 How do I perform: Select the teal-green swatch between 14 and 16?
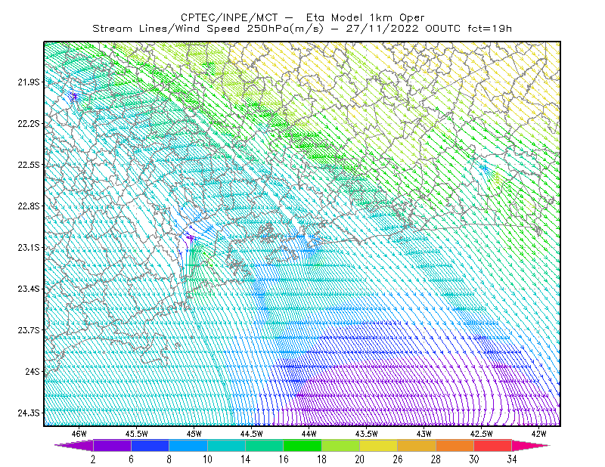264,446
